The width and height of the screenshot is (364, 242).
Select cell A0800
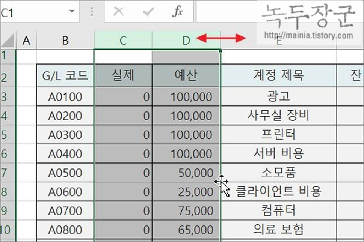tap(65, 230)
